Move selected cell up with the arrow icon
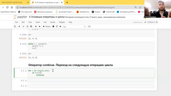This screenshot has width=171, height=96. click(x=36, y=26)
